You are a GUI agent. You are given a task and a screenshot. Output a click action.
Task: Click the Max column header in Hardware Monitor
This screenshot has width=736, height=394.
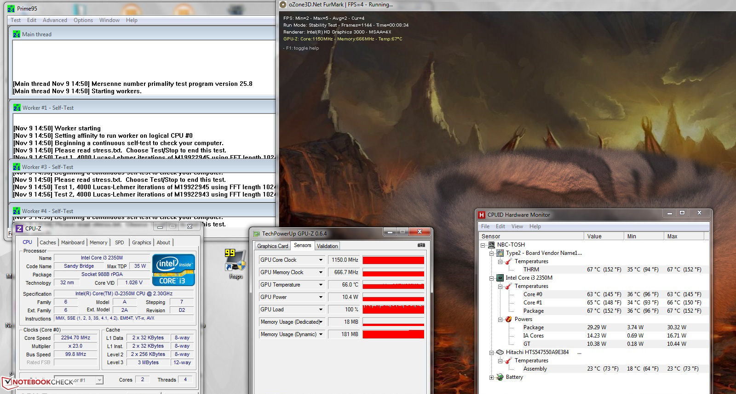pyautogui.click(x=684, y=236)
